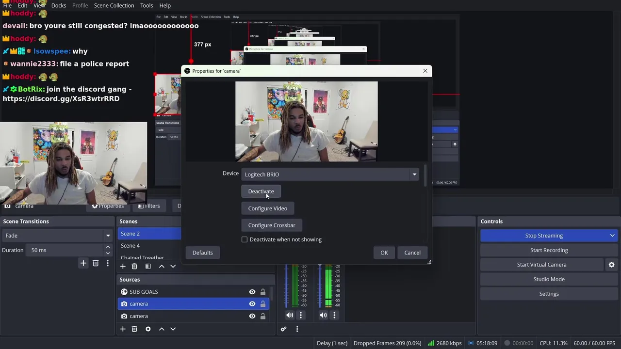
Task: Open scene filters icon in Scenes toolbar
Action: pyautogui.click(x=148, y=266)
